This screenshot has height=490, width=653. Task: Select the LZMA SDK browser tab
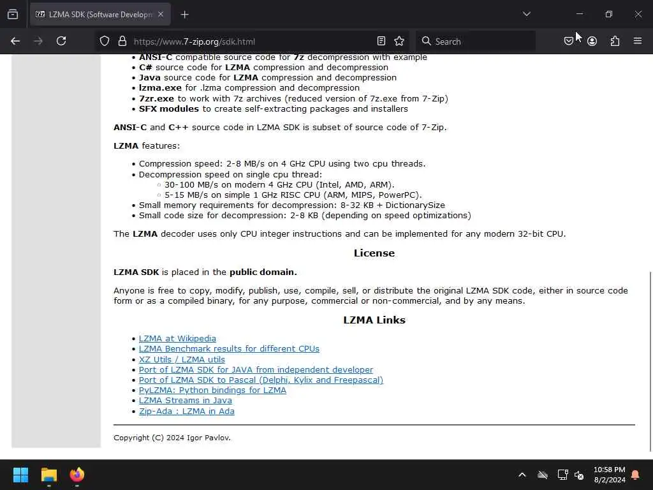point(100,15)
